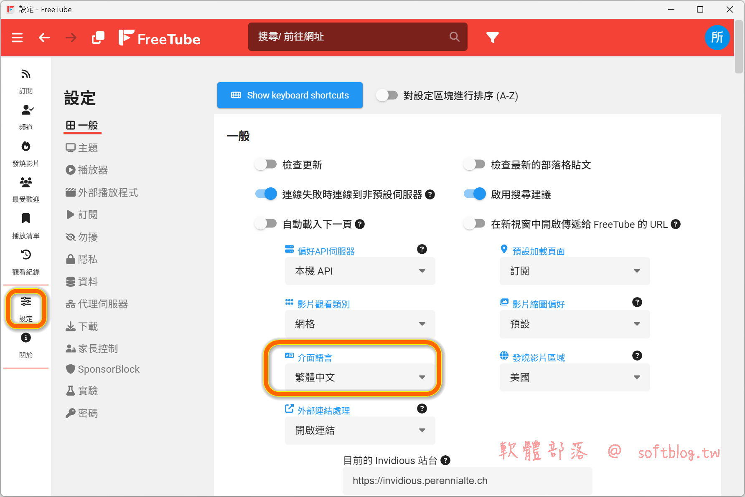Click Show keyboard shortcuts button
This screenshot has height=497, width=745.
[290, 95]
